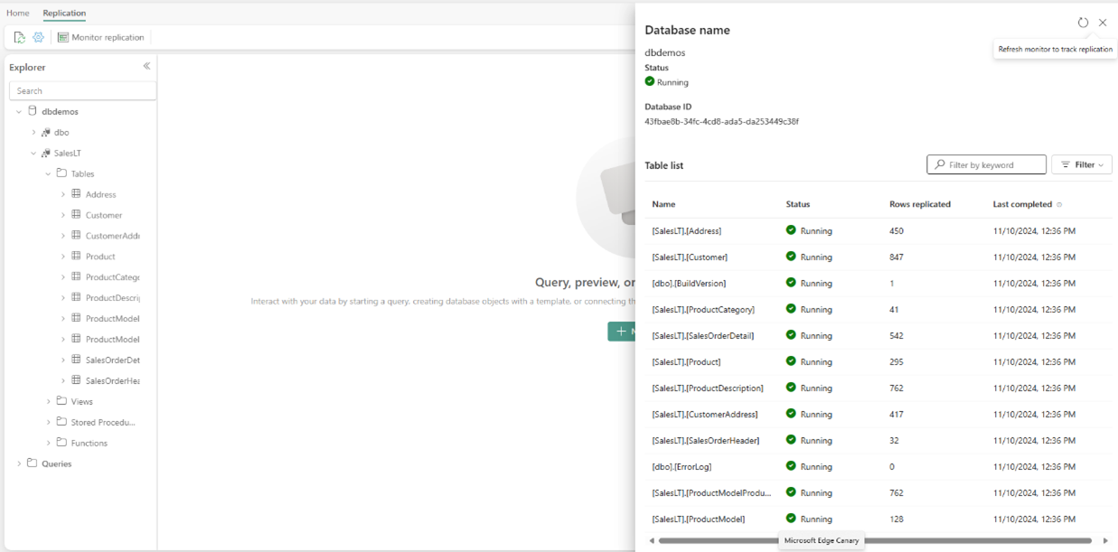The width and height of the screenshot is (1118, 552).
Task: Click the [dbo].[BuildVersion] table name
Action: point(689,284)
